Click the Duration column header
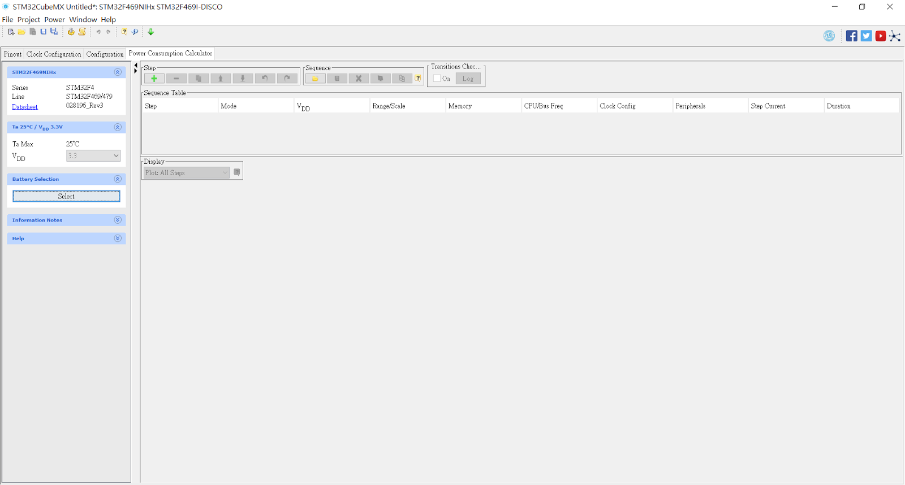The image size is (905, 485). pos(862,106)
